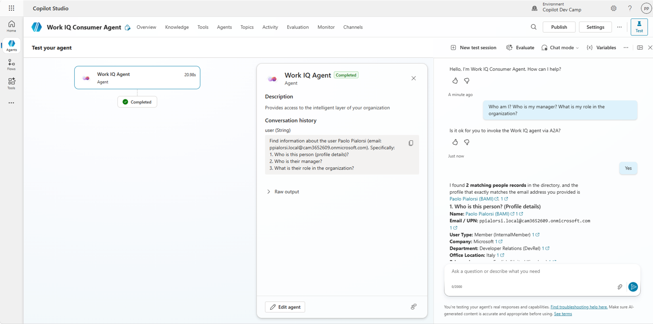Open citation link after Developer Relations department
The height and width of the screenshot is (324, 653).
point(546,248)
